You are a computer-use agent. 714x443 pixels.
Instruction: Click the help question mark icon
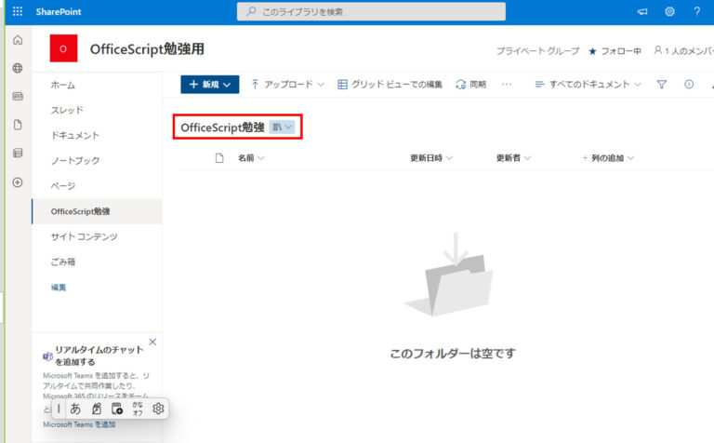click(696, 11)
